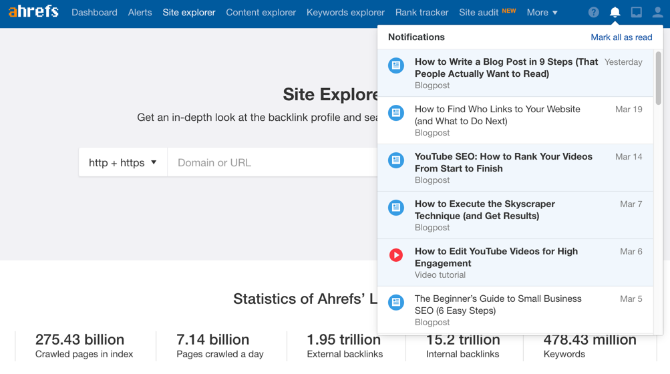The height and width of the screenshot is (374, 670).
Task: Open the http + https protocol dropdown
Action: [123, 162]
